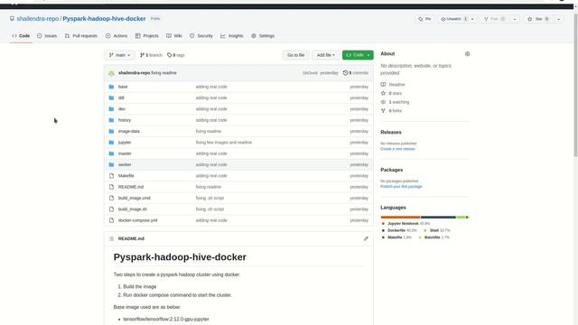Viewport: 578px width, 325px height.
Task: Switch to the Code tab
Action: 21,36
